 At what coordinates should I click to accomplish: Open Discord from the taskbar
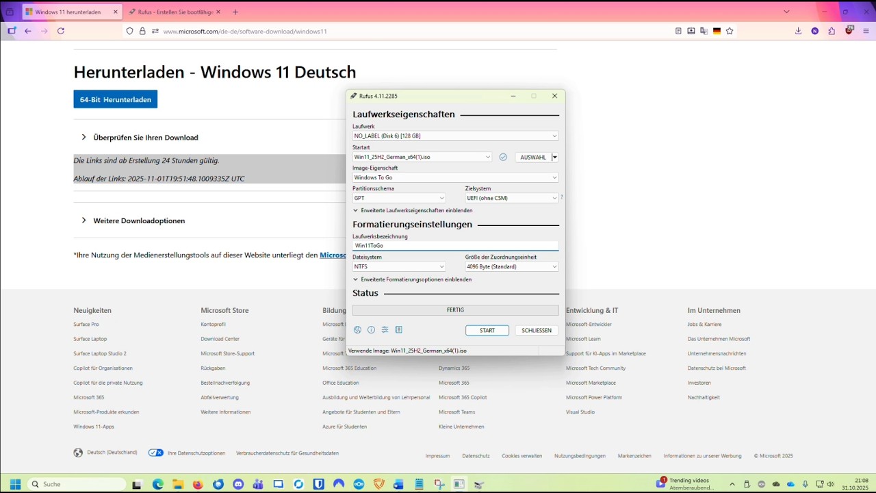click(x=238, y=484)
